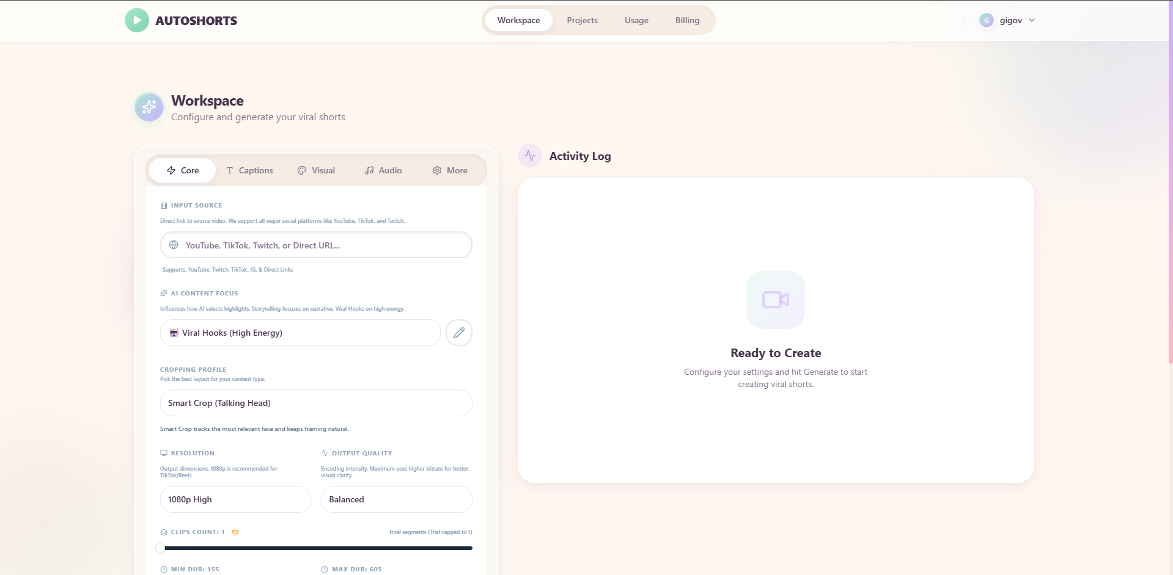Click the Autoshorts play logo icon
The width and height of the screenshot is (1173, 575).
click(136, 20)
